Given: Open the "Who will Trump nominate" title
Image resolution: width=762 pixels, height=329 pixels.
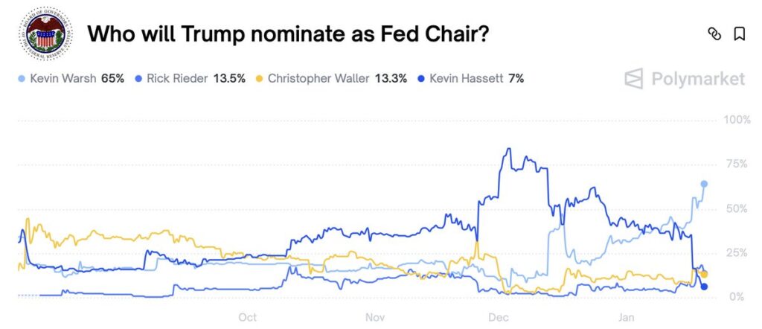Looking at the screenshot, I should (288, 34).
